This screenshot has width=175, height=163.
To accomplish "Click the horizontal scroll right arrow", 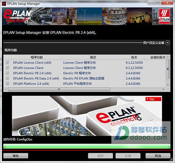I will (x=164, y=89).
